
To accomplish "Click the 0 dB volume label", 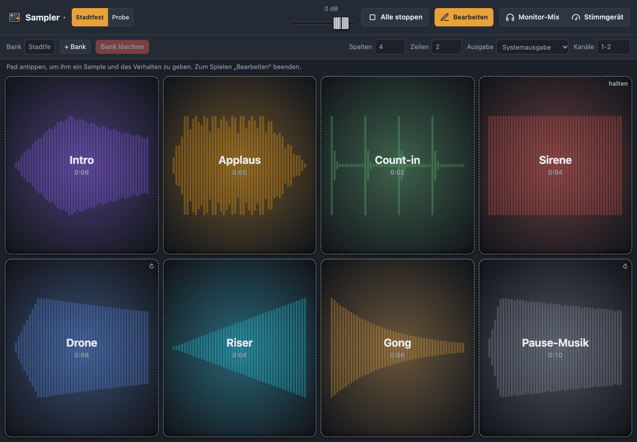I will 331,9.
